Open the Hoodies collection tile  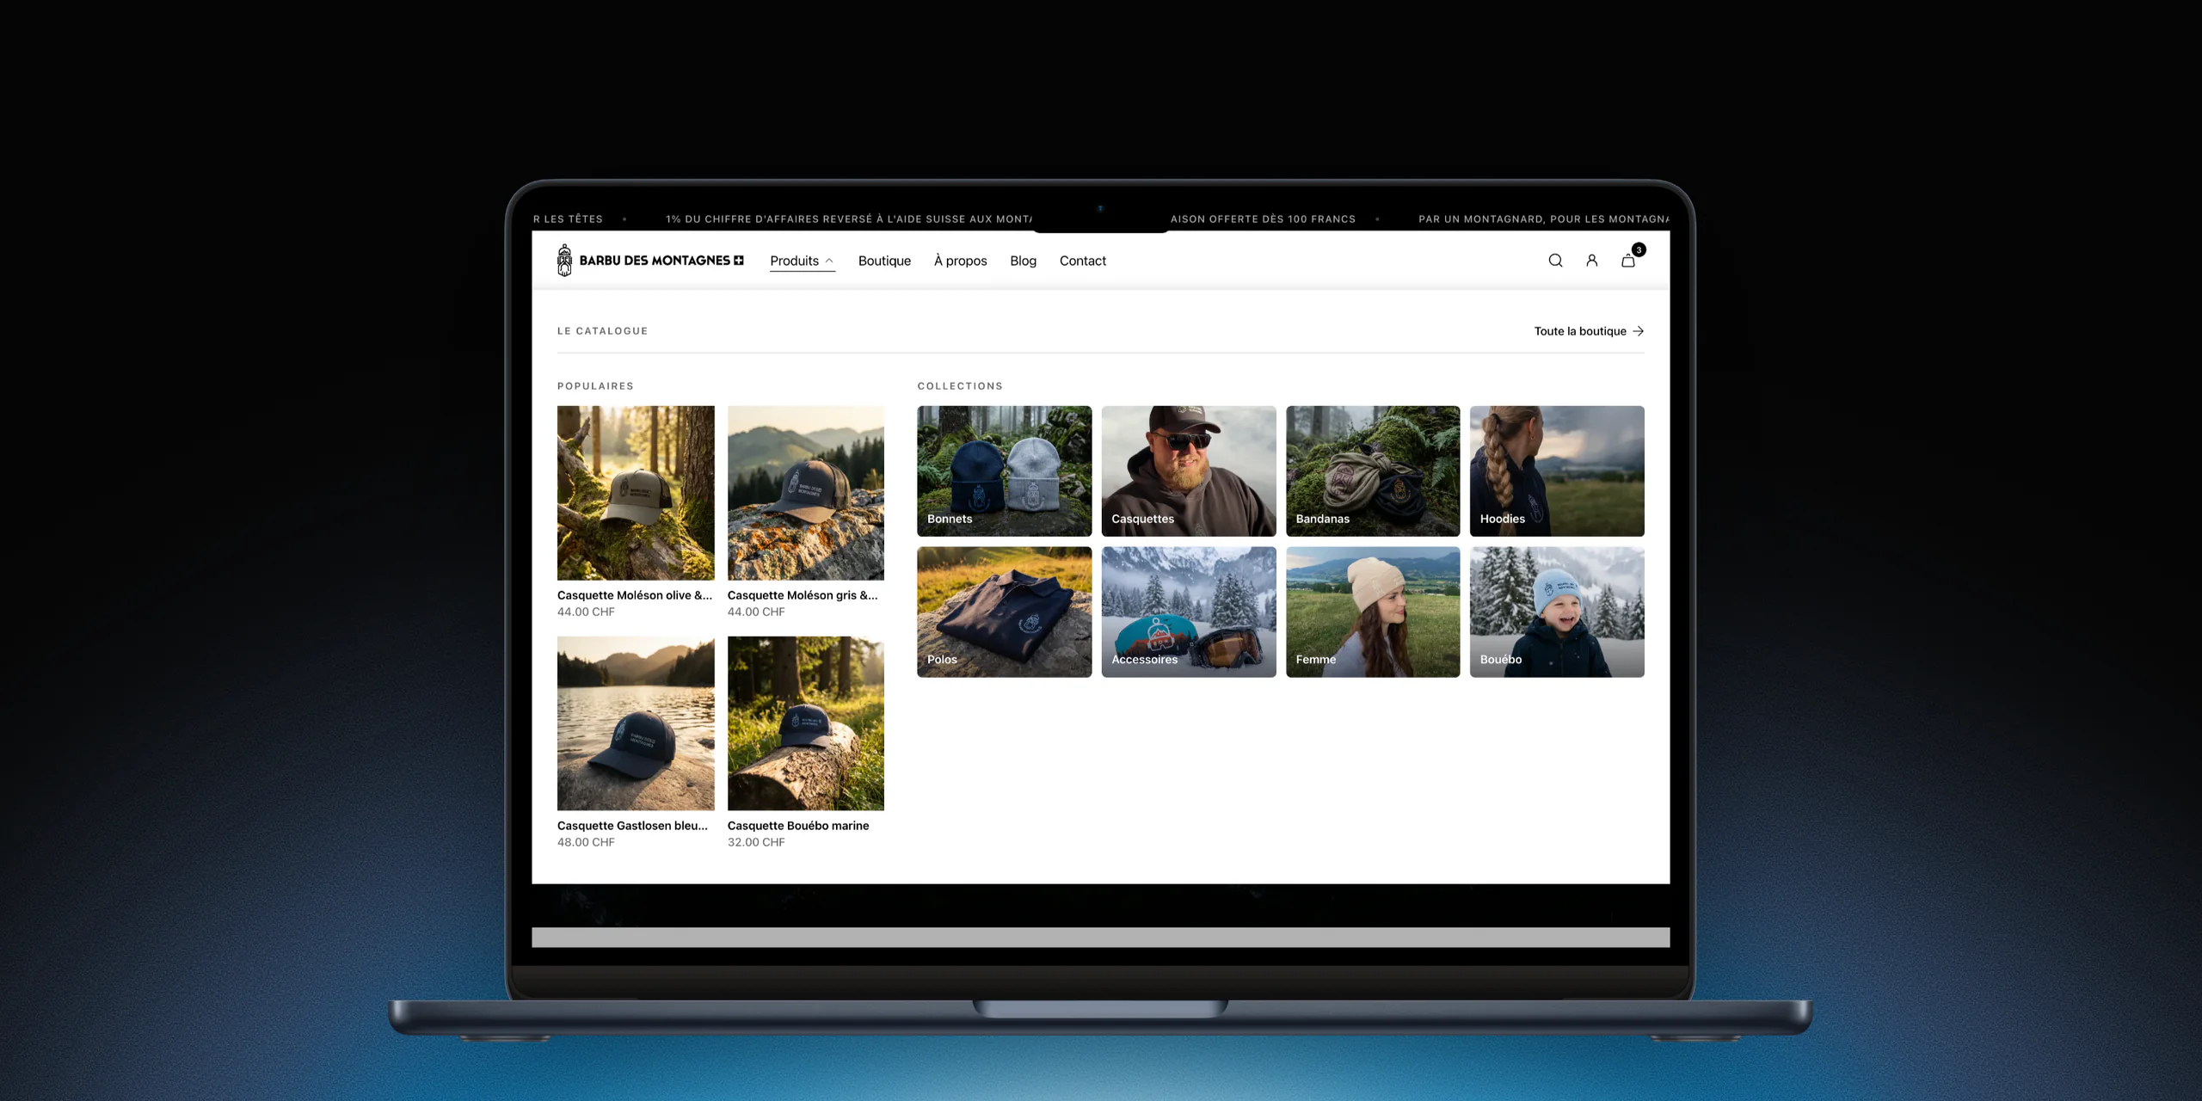coord(1557,471)
